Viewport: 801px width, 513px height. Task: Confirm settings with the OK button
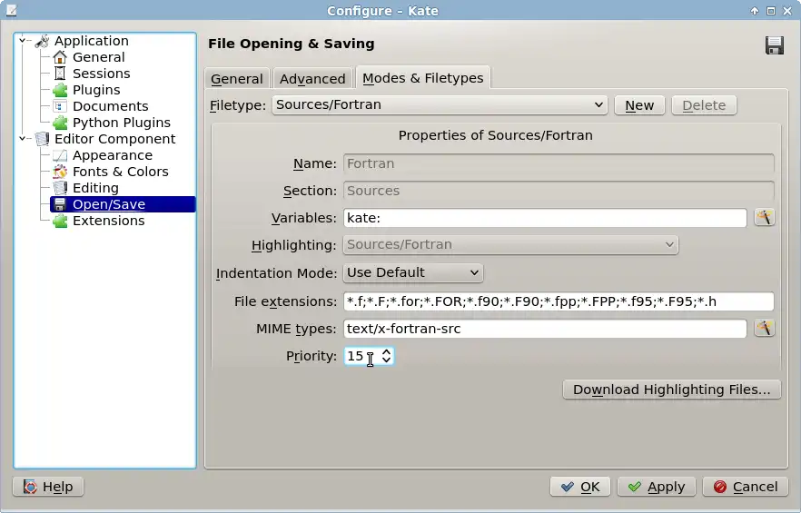[x=579, y=487]
